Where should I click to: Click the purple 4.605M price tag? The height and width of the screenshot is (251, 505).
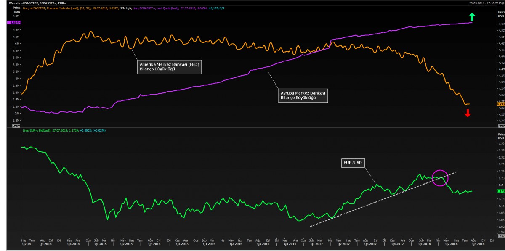pyautogui.click(x=14, y=22)
